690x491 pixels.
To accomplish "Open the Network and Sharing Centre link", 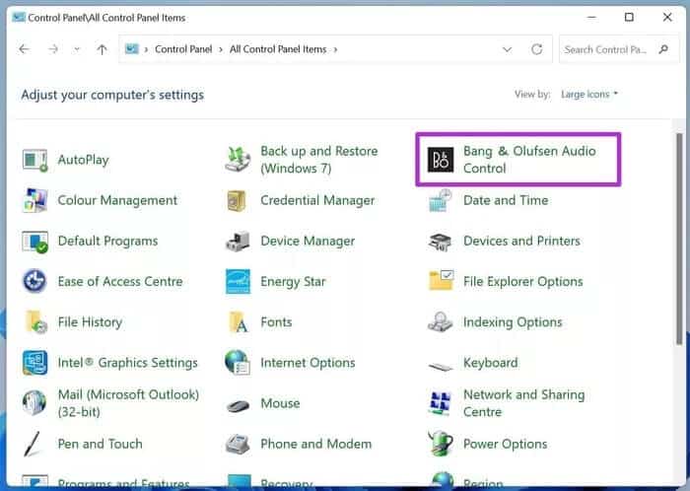I will point(524,403).
